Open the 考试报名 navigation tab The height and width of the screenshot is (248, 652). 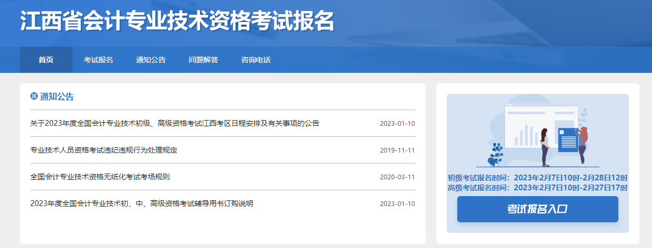click(x=98, y=60)
